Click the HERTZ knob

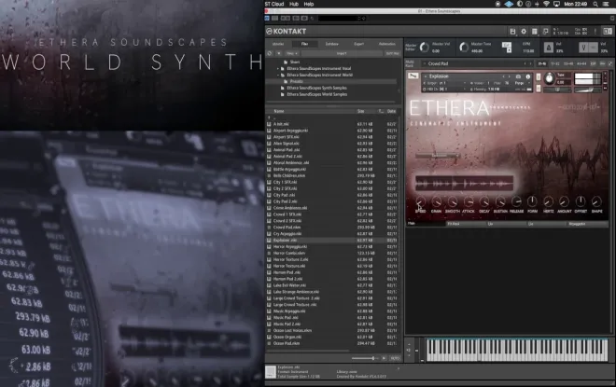coord(549,202)
